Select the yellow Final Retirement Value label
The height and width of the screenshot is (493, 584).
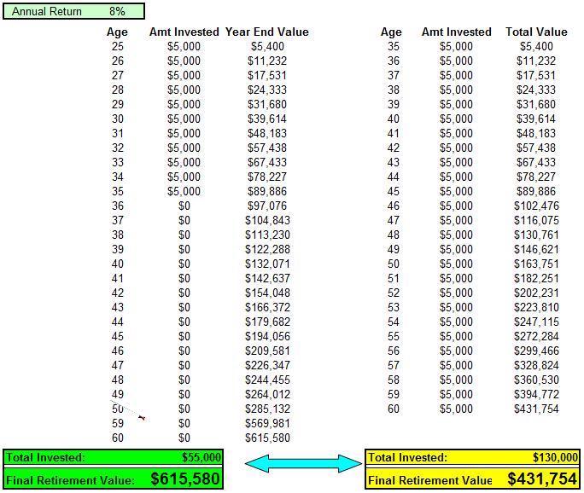[x=430, y=480]
